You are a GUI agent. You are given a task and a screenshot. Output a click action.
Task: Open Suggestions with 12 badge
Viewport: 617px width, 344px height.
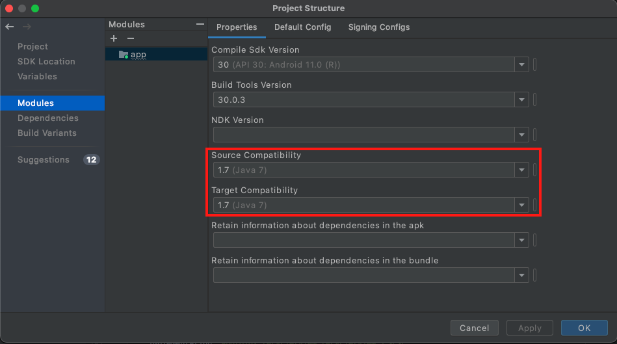click(44, 159)
